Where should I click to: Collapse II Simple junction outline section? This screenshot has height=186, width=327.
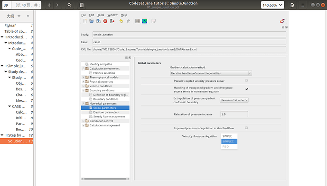(x=2, y=66)
